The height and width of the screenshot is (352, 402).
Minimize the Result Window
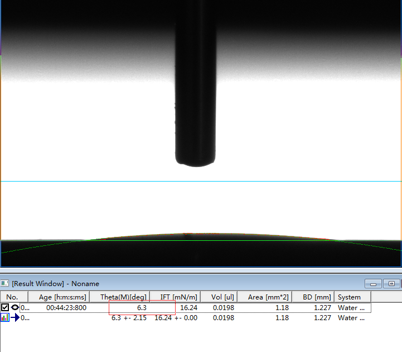tap(372, 284)
